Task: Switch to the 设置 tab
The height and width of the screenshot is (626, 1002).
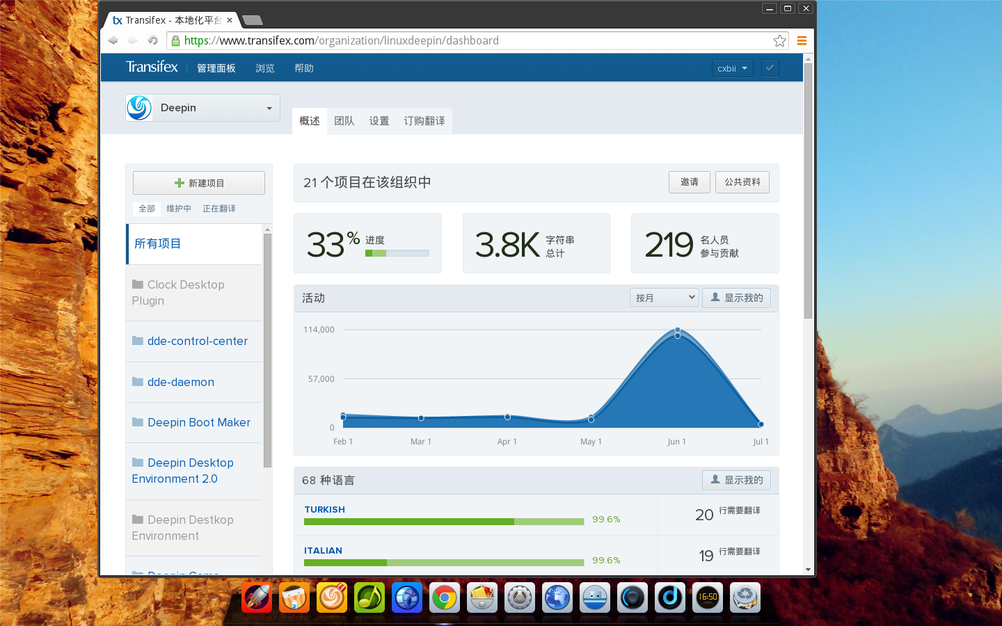Action: (x=379, y=121)
